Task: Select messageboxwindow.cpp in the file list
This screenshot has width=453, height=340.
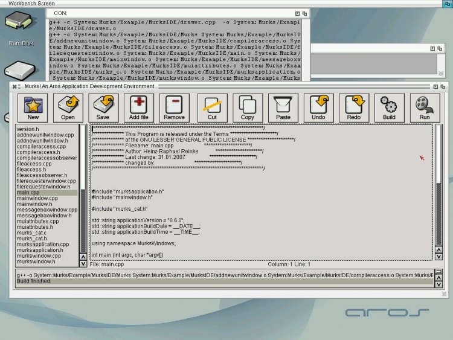Action: point(47,210)
